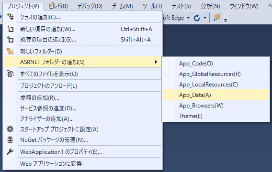Open the ウィンドウ(W) menu
This screenshot has width=272, height=172.
point(244,6)
